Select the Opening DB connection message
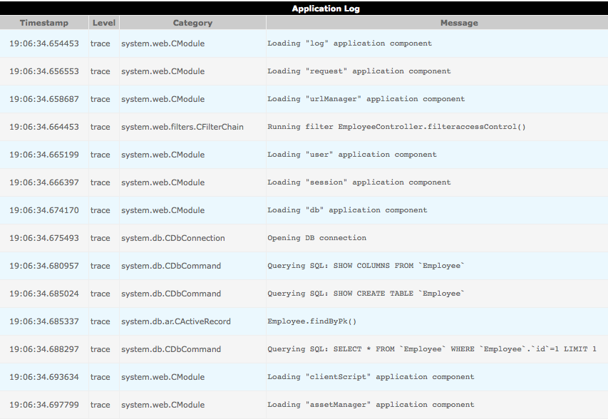Image resolution: width=608 pixels, height=419 pixels. point(316,238)
